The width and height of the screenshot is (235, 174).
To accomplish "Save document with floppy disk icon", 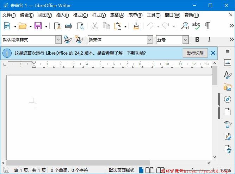I will (x=38, y=26).
